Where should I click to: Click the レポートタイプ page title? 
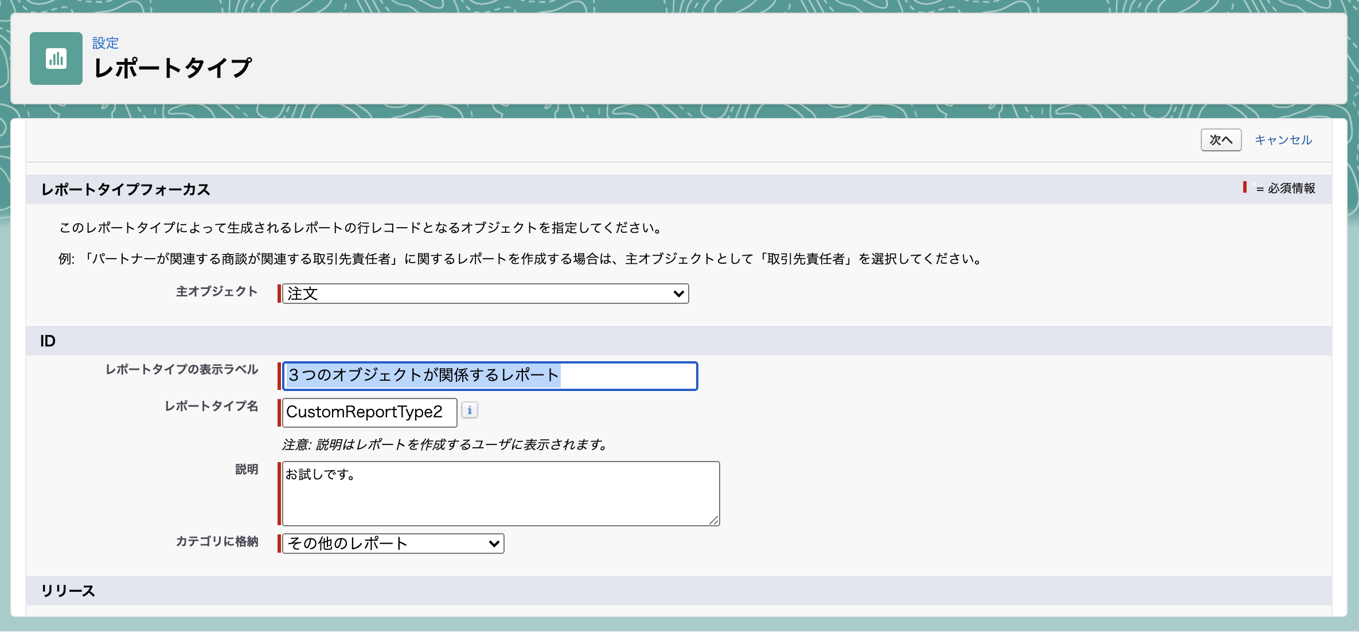pos(172,68)
